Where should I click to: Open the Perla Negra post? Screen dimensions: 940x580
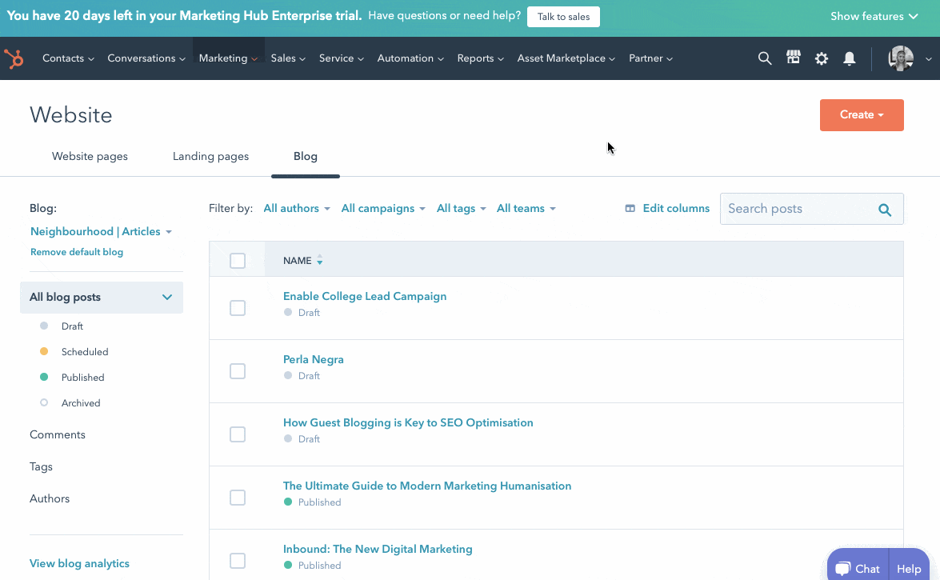[x=314, y=359]
